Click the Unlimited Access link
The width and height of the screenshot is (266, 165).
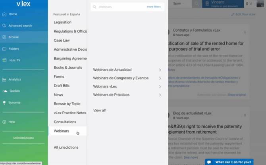(23, 138)
